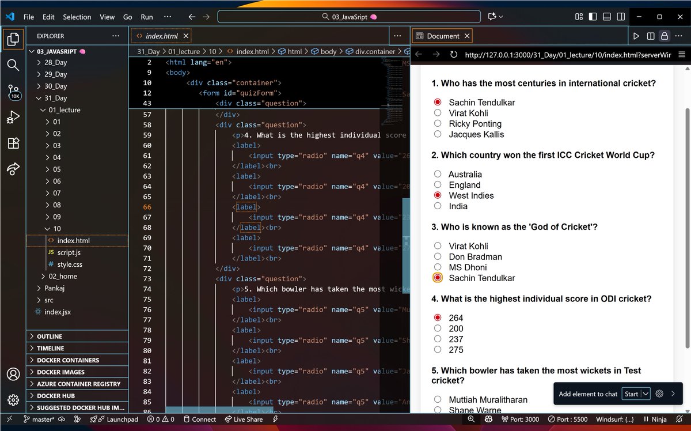Open script.js in the explorer
The height and width of the screenshot is (431, 691).
pyautogui.click(x=69, y=252)
